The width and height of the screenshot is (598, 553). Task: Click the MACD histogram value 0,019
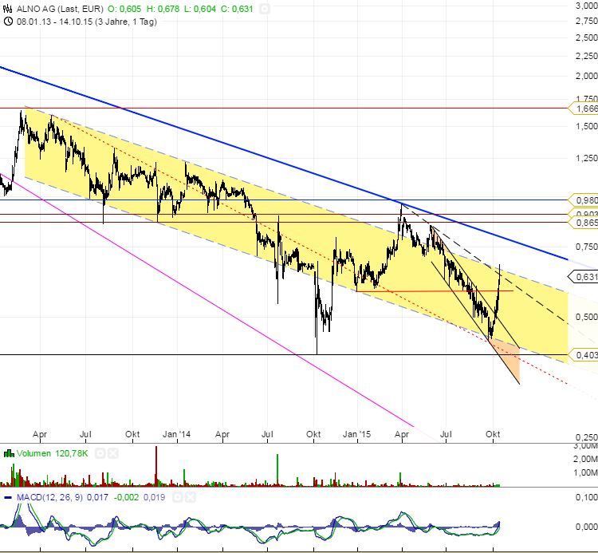pyautogui.click(x=155, y=497)
